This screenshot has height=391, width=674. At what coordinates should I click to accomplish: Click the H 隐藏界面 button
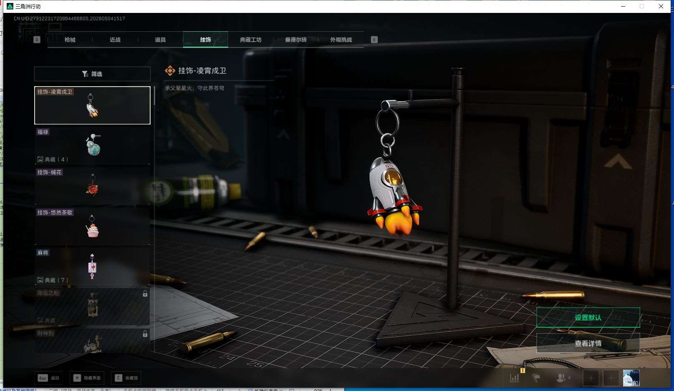(x=88, y=378)
